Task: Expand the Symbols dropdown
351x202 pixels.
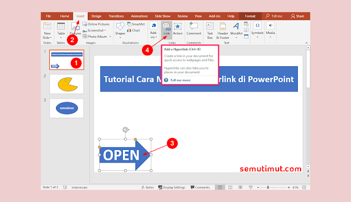Action: (x=257, y=30)
